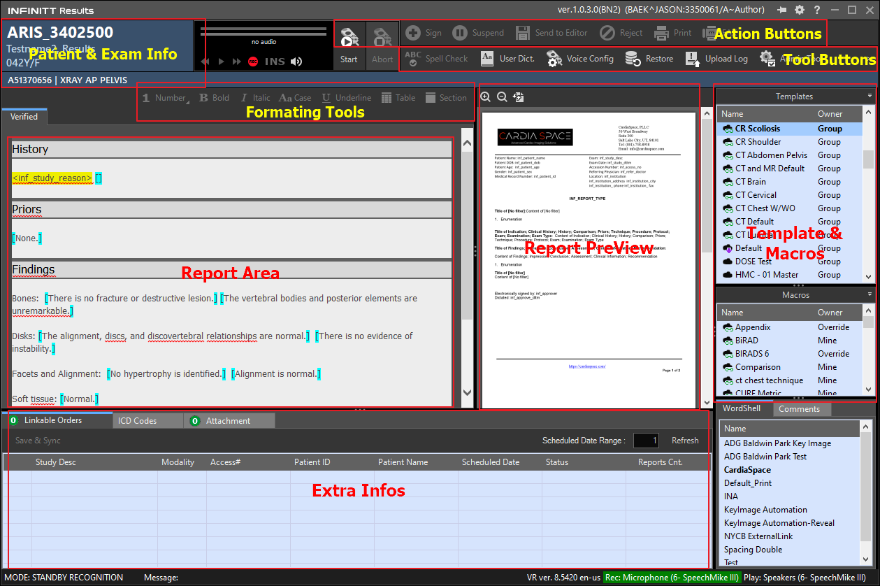880x586 pixels.
Task: Click the Upload Log icon
Action: click(692, 59)
